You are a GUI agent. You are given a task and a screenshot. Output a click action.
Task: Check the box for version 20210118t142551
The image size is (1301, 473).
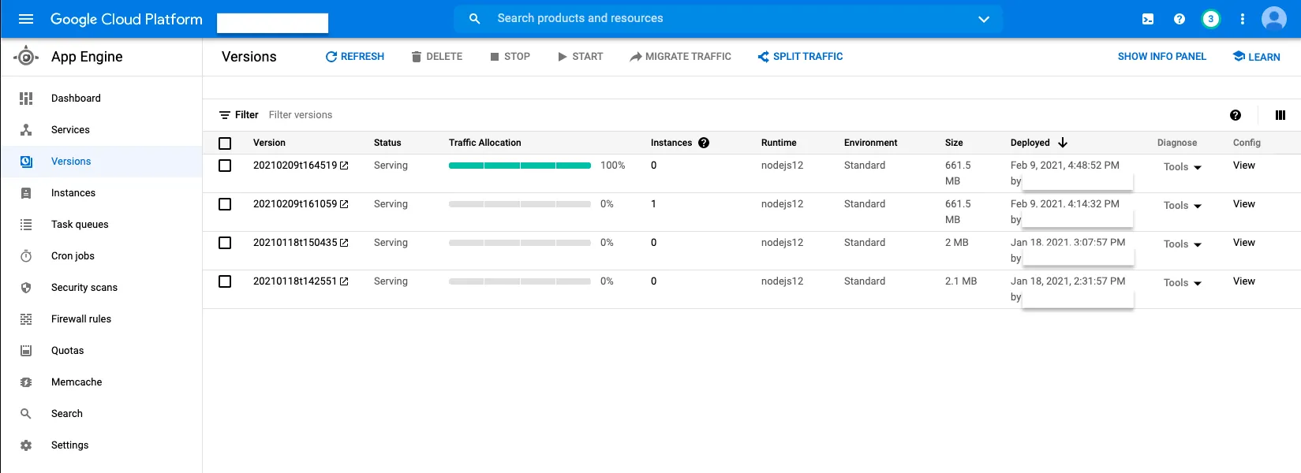(225, 281)
